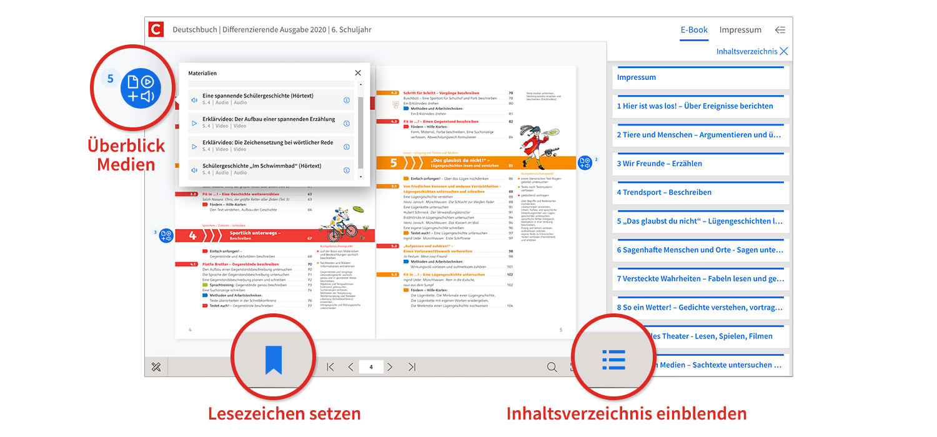
Task: Switch to the Impressum tab
Action: 740,30
